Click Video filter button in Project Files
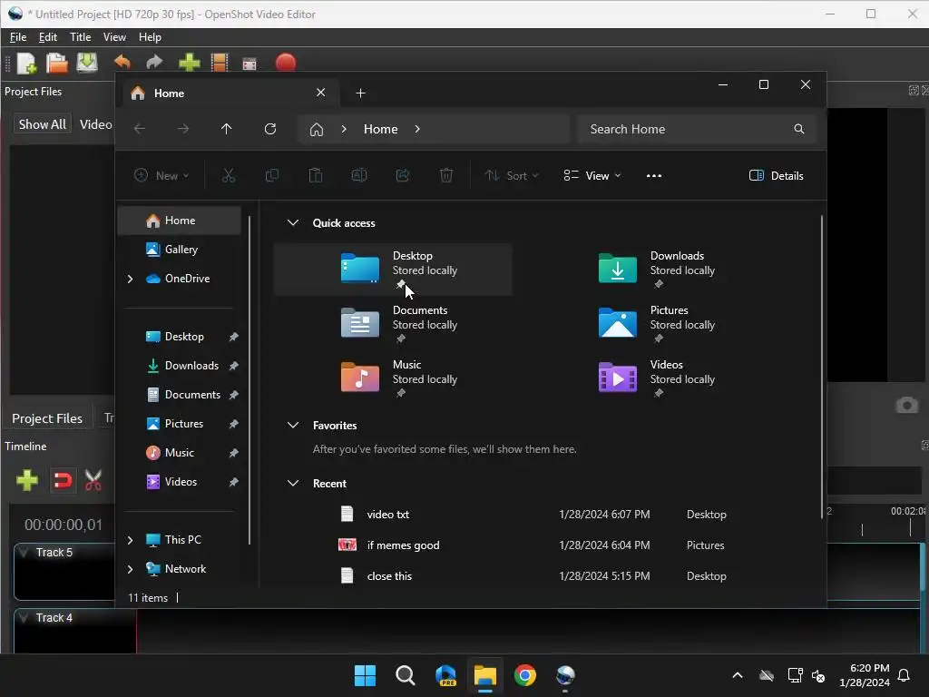 tap(95, 124)
